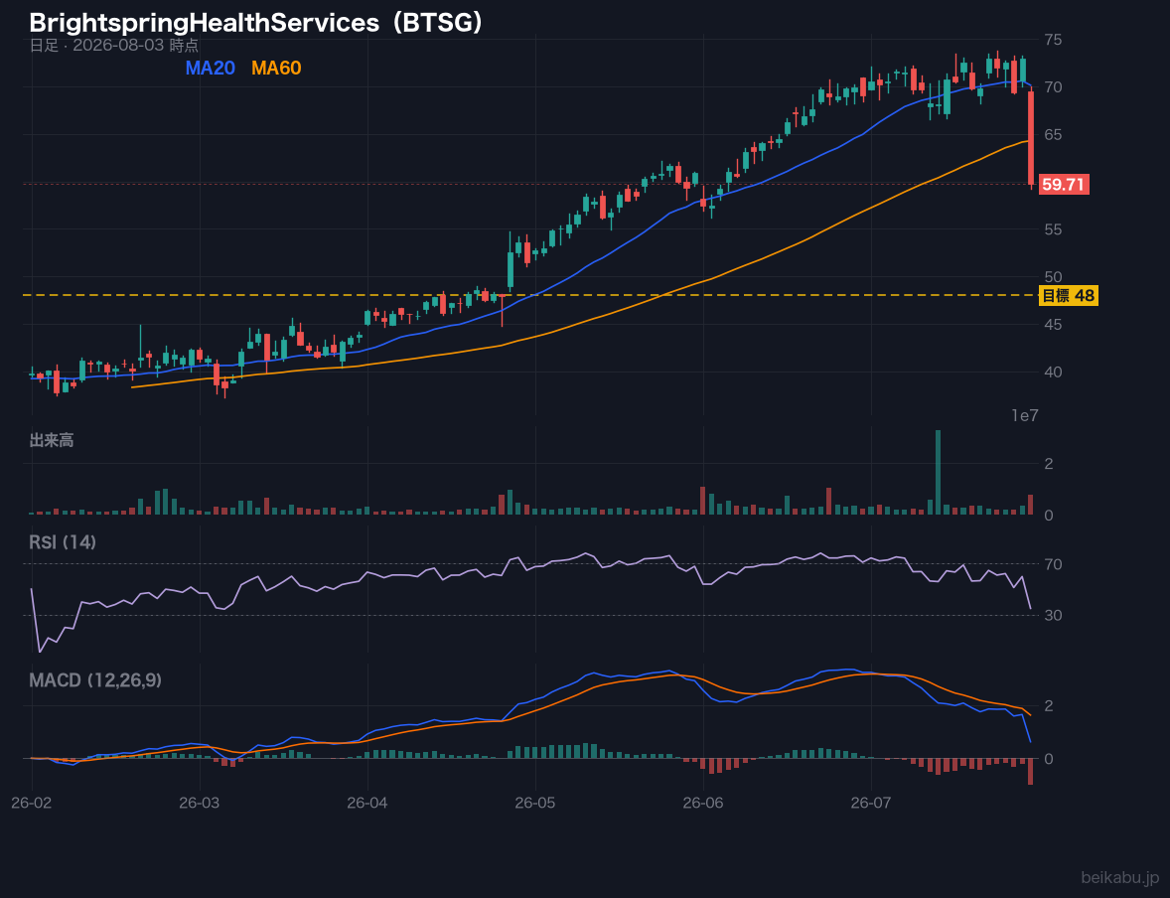Click the MACD axis value 2
This screenshot has height=898, width=1170.
tap(1049, 705)
